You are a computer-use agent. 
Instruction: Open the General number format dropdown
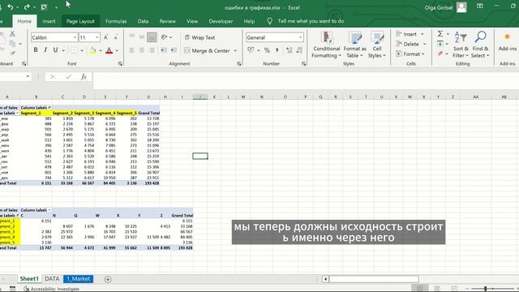(300, 37)
